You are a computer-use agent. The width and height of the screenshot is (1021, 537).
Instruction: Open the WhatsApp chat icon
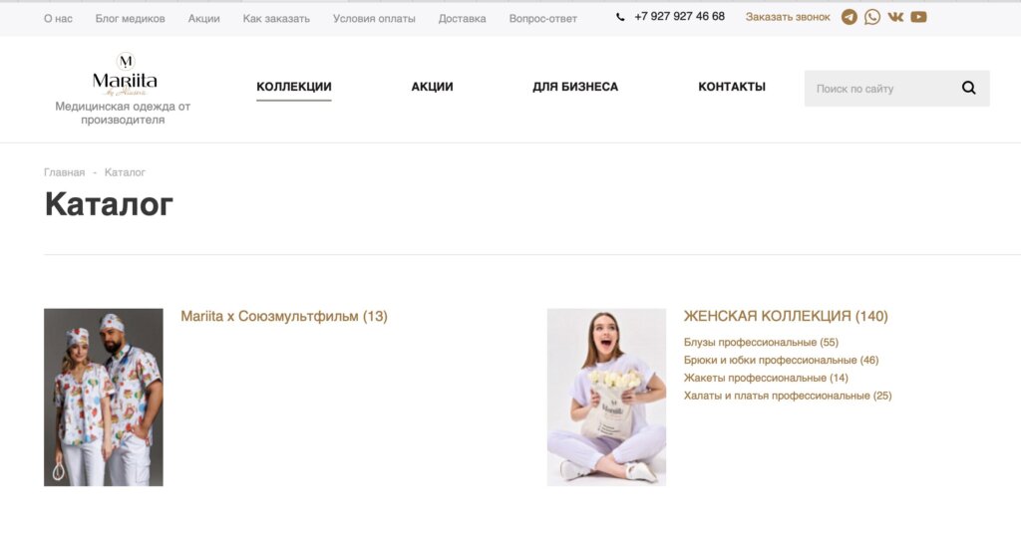click(871, 17)
